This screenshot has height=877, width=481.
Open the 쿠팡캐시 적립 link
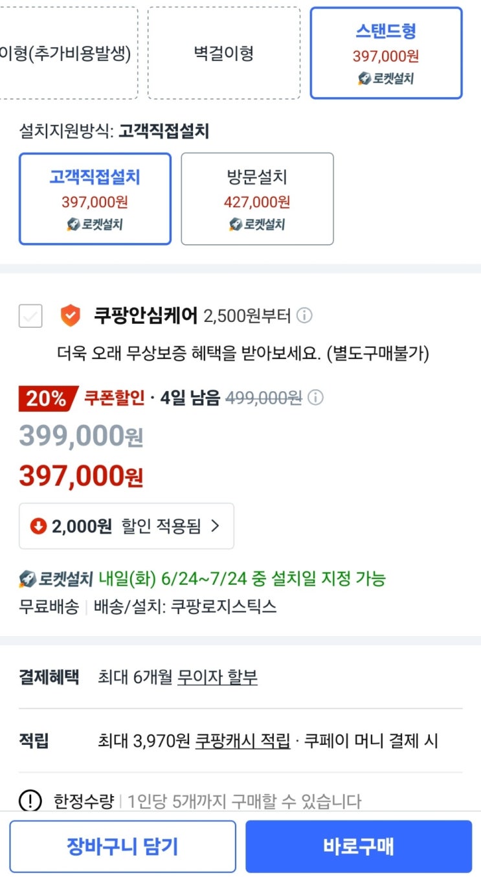(243, 740)
